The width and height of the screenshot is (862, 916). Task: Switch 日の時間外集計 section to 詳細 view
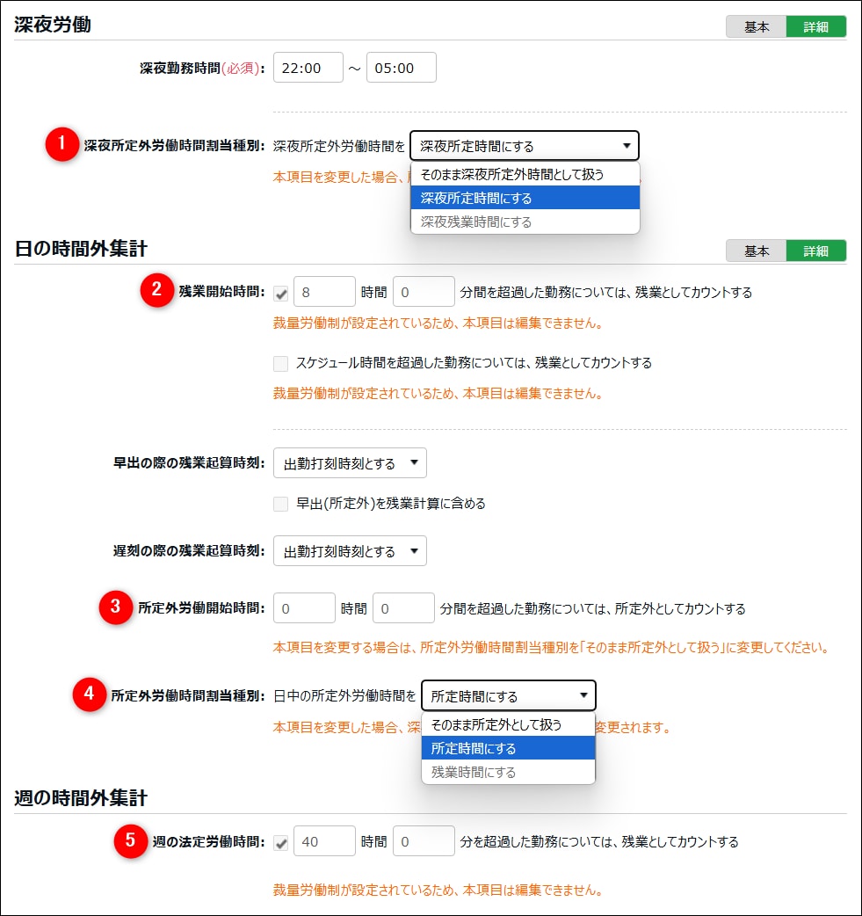(815, 251)
